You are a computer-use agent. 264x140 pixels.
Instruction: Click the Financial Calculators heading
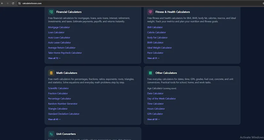point(69,12)
